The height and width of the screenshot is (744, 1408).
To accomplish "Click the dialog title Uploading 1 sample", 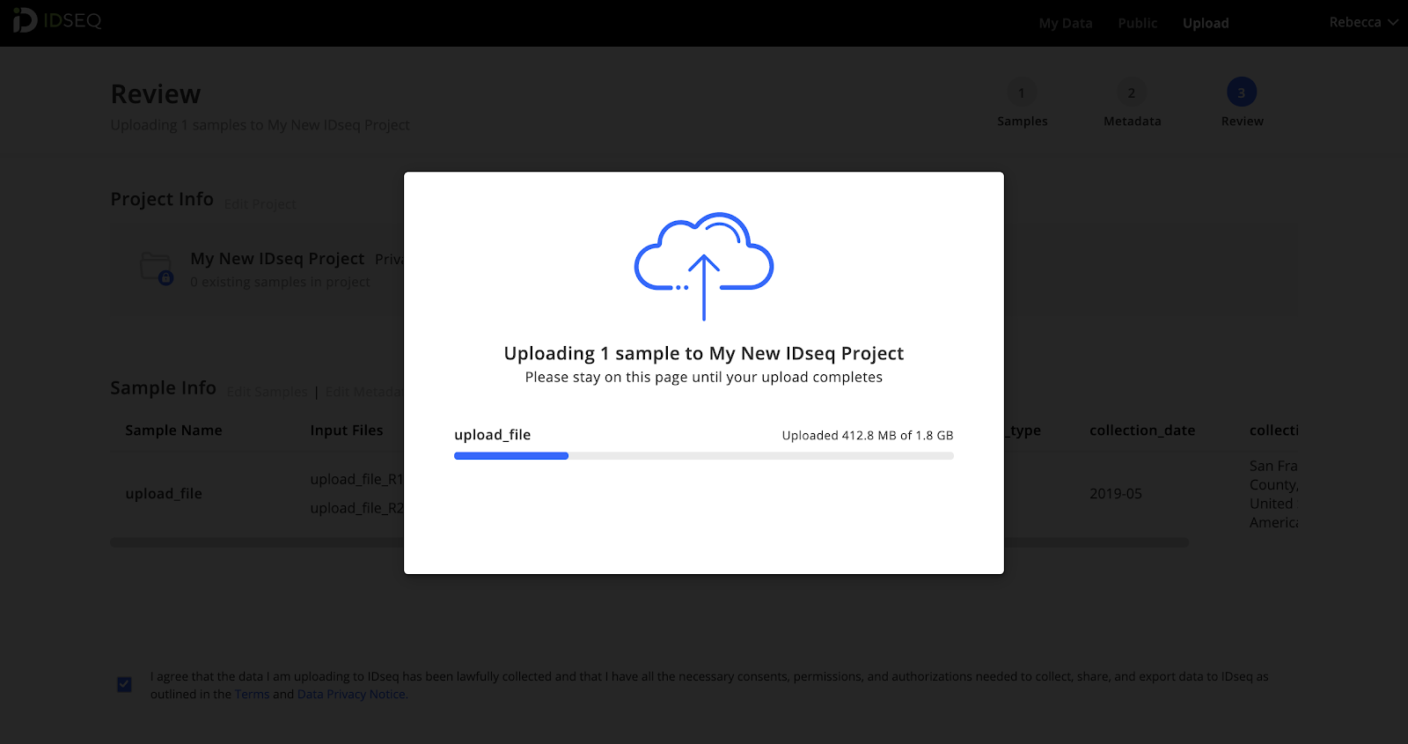I will pos(704,353).
